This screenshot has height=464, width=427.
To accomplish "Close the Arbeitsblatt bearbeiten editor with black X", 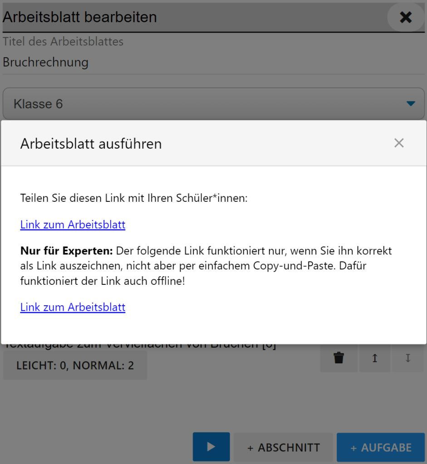I will pyautogui.click(x=405, y=17).
